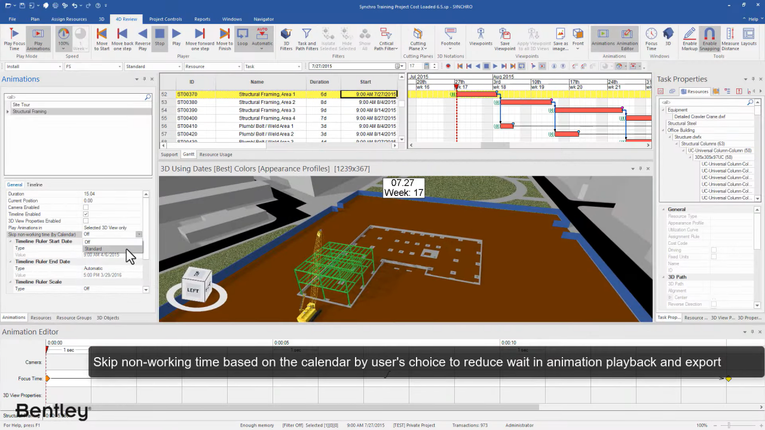Open the 7/27/2015 date picker dropdown
This screenshot has width=765, height=430.
point(399,66)
